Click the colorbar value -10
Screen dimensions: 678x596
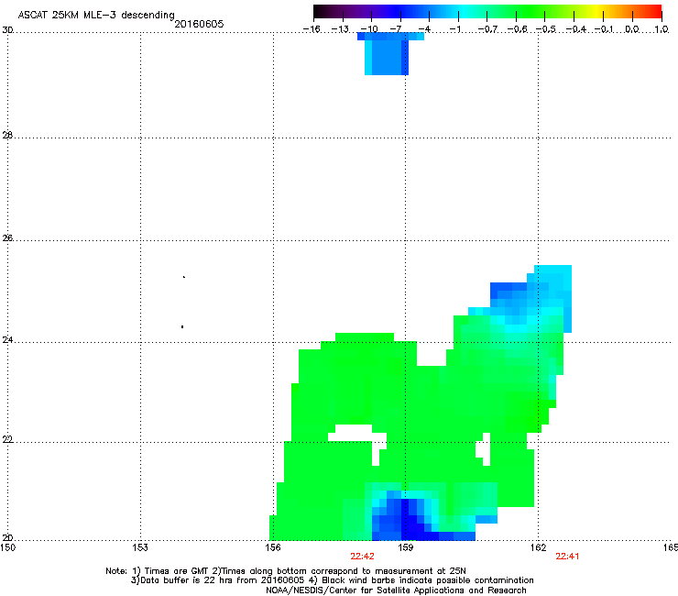369,29
